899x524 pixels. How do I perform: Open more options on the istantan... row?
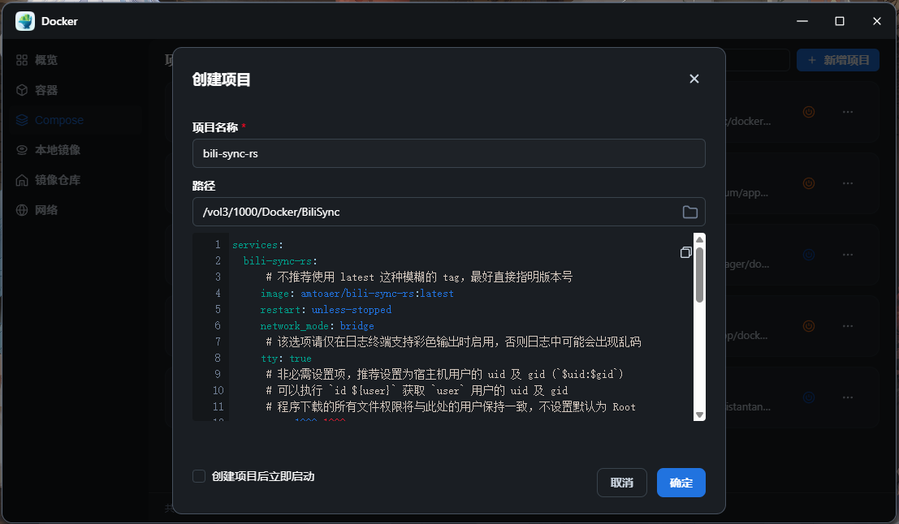(x=848, y=397)
